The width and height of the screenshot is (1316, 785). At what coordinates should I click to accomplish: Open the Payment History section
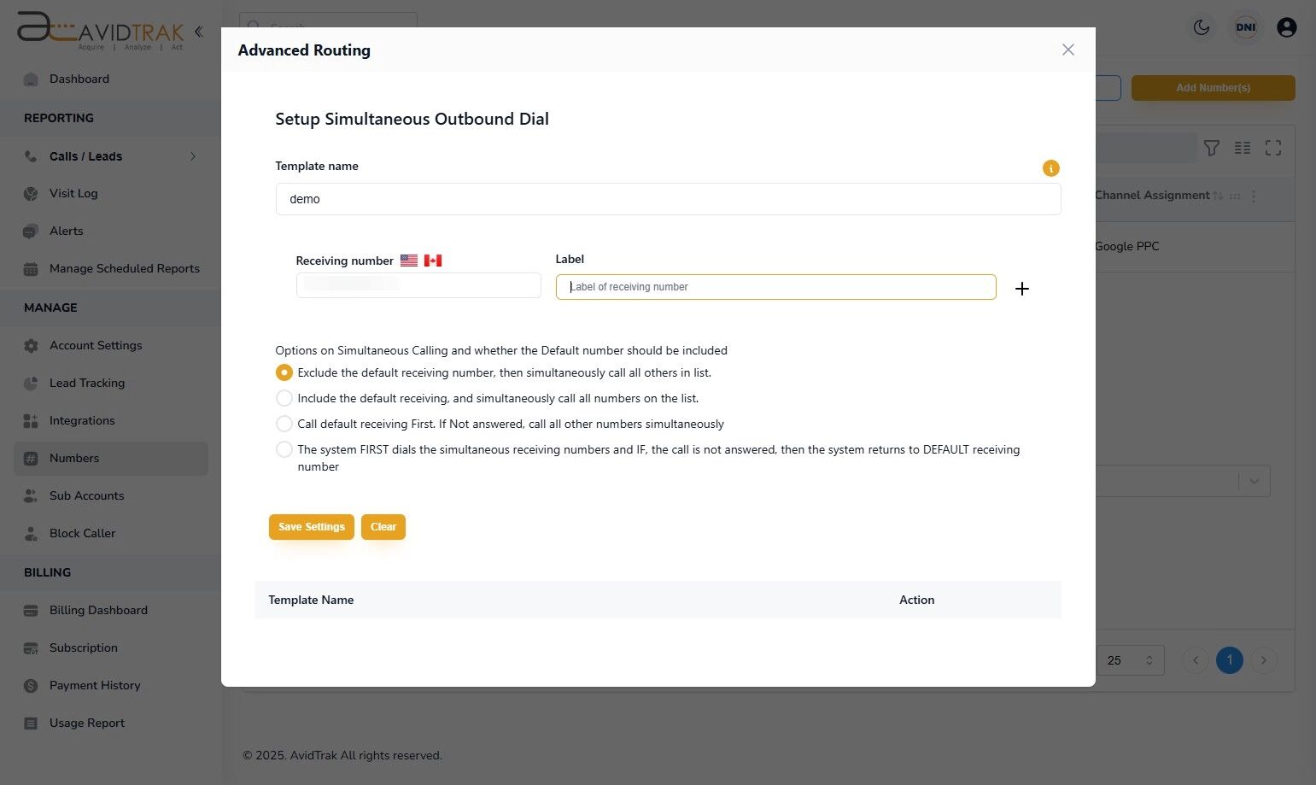pos(94,685)
